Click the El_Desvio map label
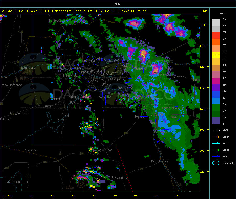The width and height of the screenshot is (236, 199). (x=61, y=99)
